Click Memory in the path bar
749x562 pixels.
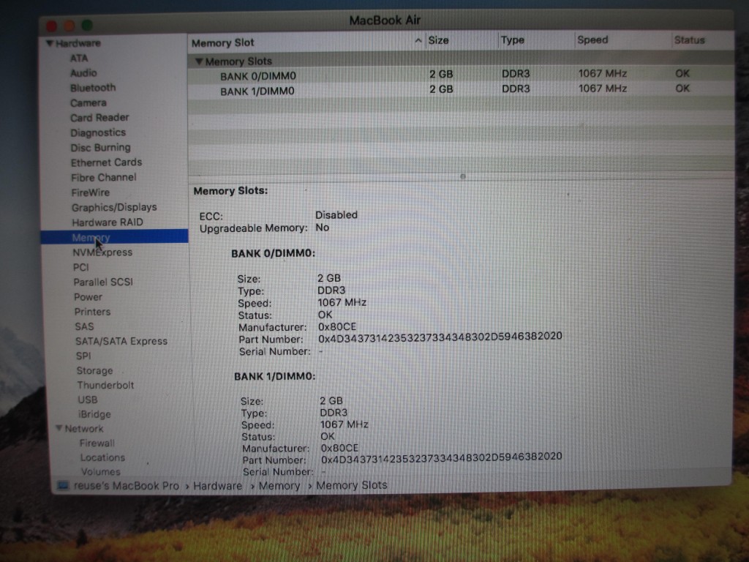[279, 486]
